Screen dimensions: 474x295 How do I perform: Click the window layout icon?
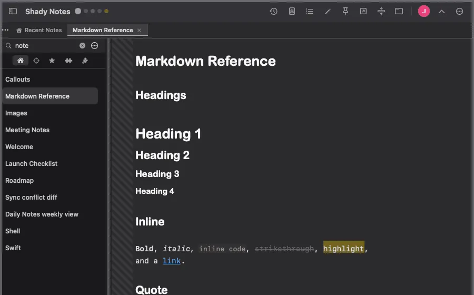click(x=399, y=12)
